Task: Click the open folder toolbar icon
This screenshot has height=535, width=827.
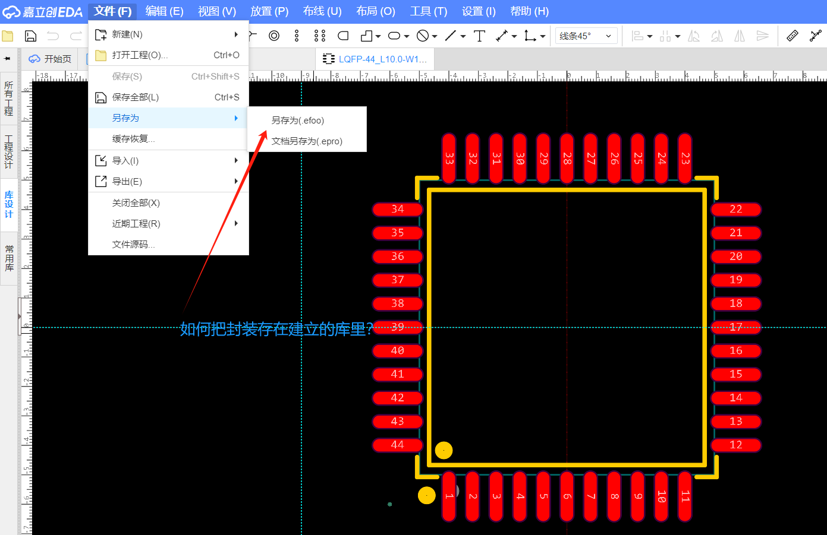Action: click(x=8, y=36)
